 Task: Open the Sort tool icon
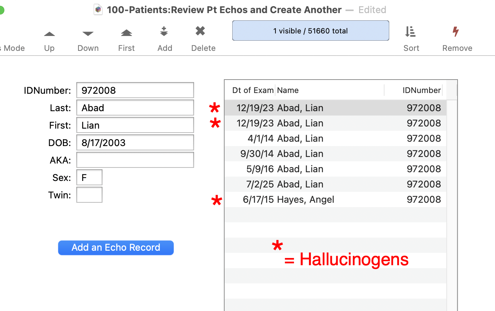(410, 32)
